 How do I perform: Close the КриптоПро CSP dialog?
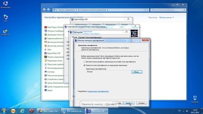pyautogui.click(x=128, y=19)
